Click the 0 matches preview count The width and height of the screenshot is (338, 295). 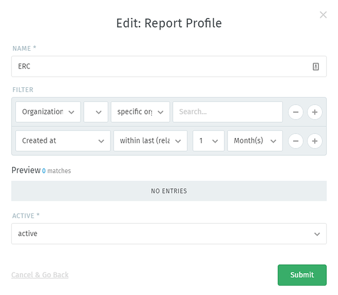point(57,171)
